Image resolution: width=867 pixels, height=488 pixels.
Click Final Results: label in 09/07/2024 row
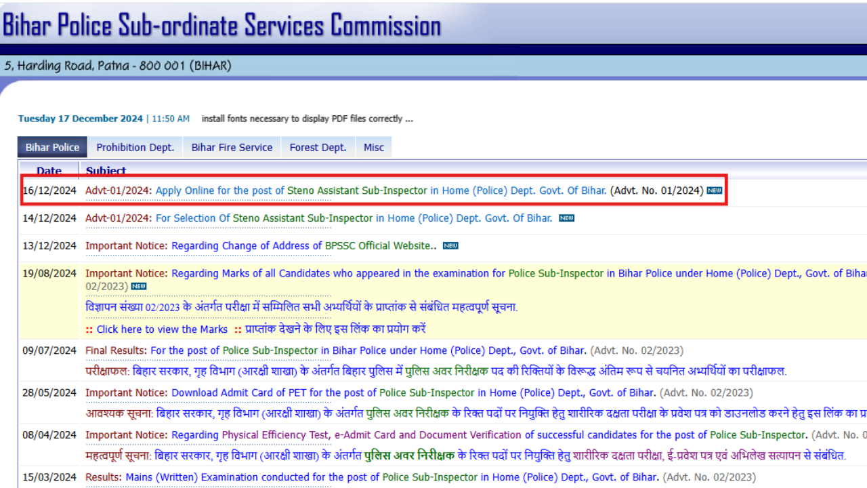point(117,350)
